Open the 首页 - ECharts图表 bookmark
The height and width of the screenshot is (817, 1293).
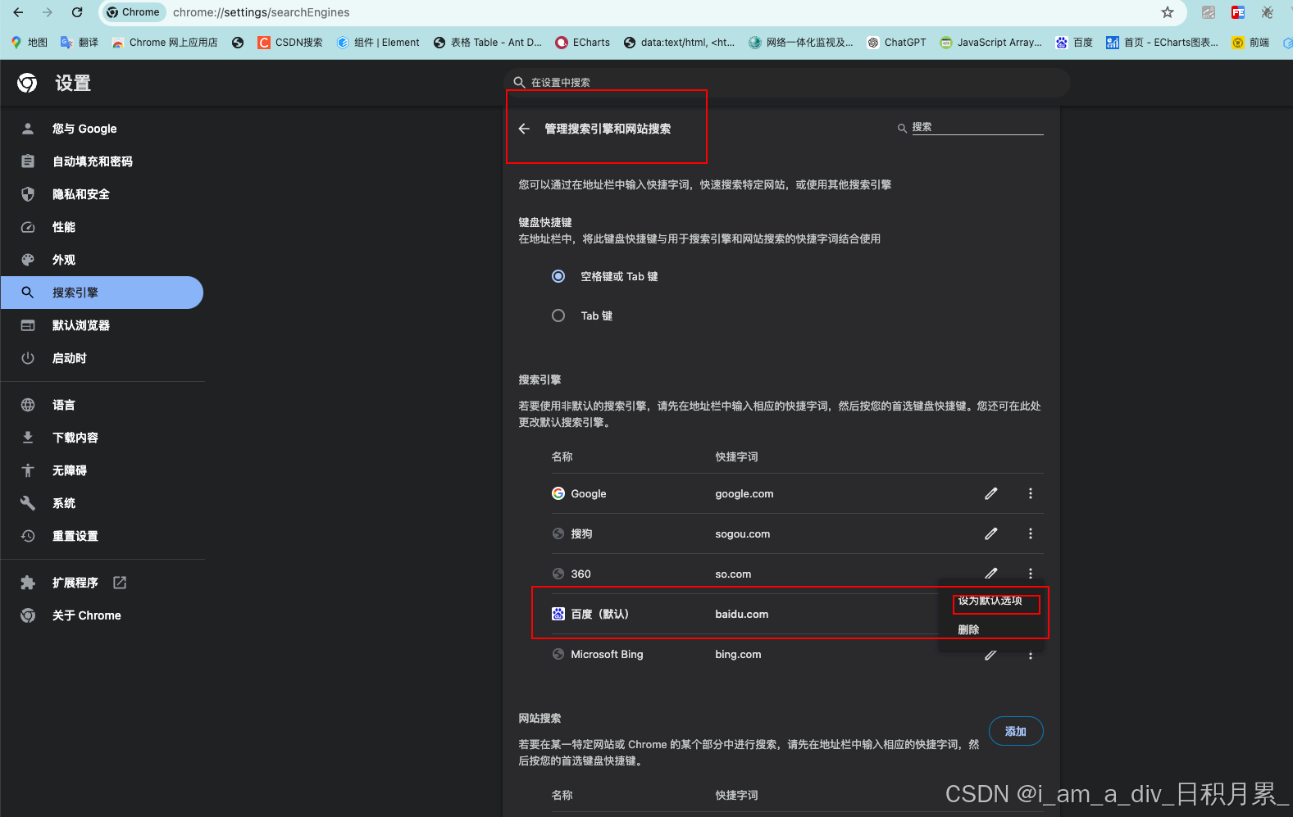(1162, 43)
